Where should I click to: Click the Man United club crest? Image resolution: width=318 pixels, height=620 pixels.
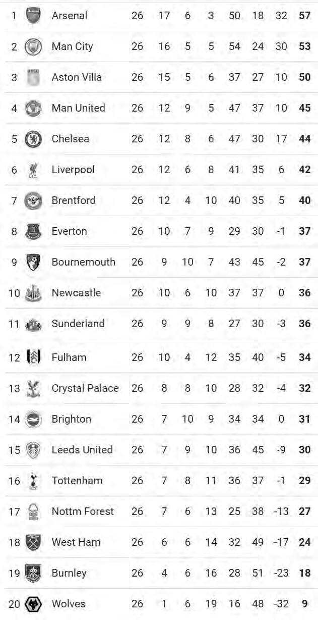[x=33, y=108]
